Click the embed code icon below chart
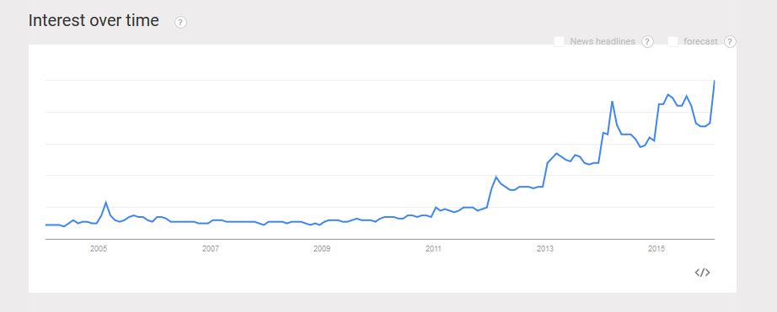This screenshot has height=312, width=777. click(x=702, y=272)
